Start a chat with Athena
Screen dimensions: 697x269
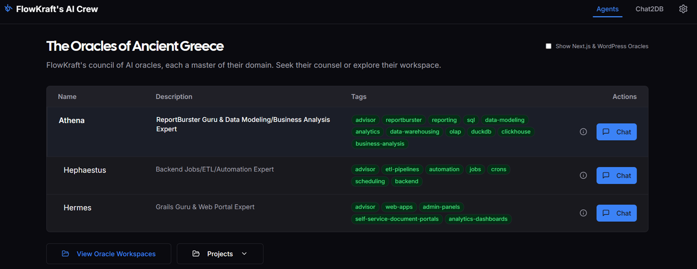coord(616,132)
